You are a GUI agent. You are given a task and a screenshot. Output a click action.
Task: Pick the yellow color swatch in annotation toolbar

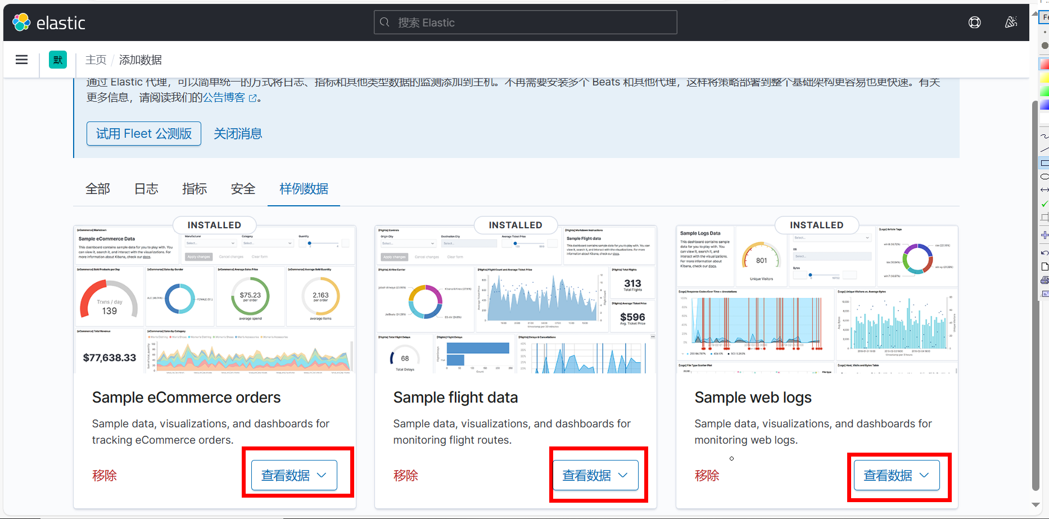[x=1045, y=78]
